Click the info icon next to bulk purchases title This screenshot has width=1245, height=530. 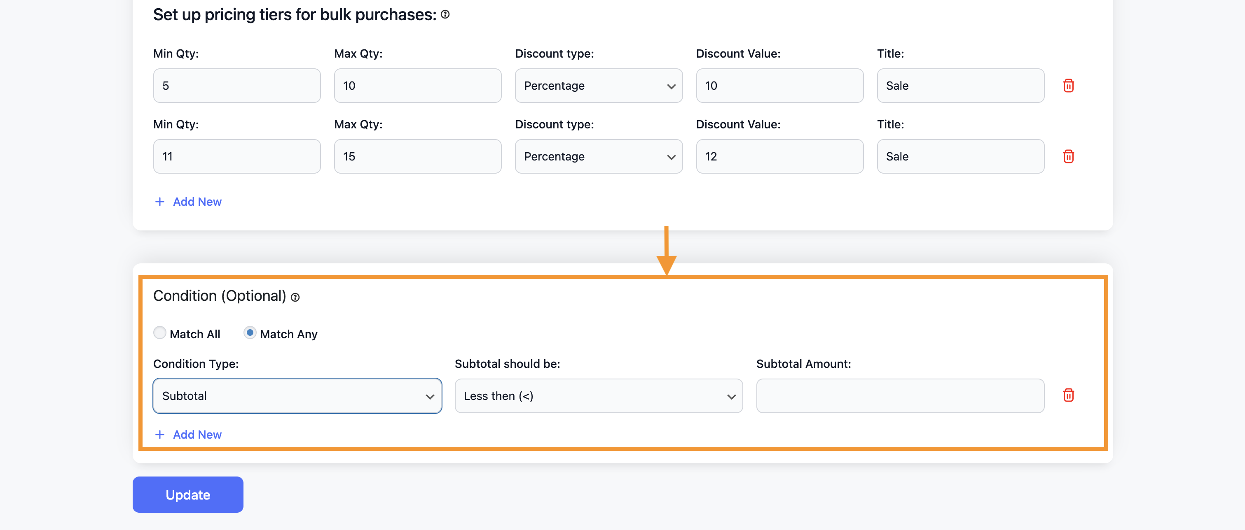click(448, 13)
